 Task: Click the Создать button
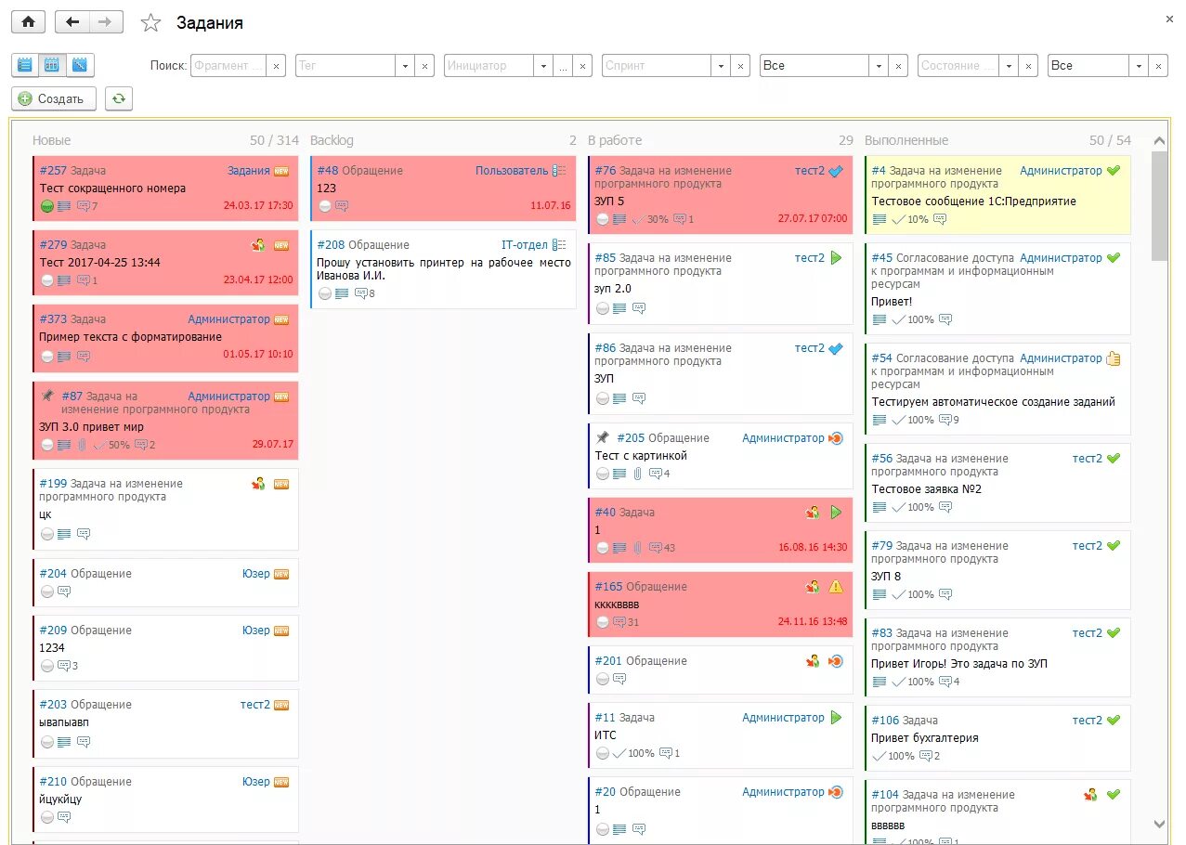pos(53,98)
